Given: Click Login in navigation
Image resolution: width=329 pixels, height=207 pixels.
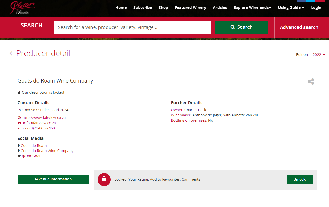Looking at the screenshot, I should click(x=316, y=8).
